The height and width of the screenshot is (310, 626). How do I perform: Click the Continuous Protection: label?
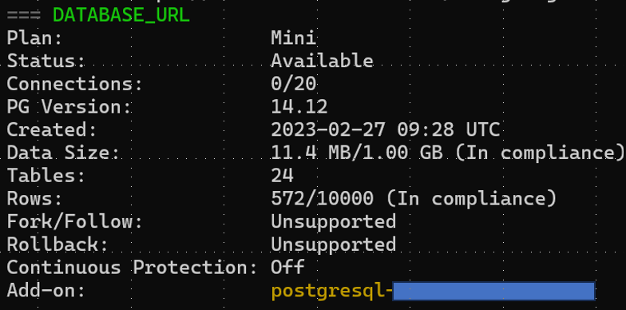(133, 267)
